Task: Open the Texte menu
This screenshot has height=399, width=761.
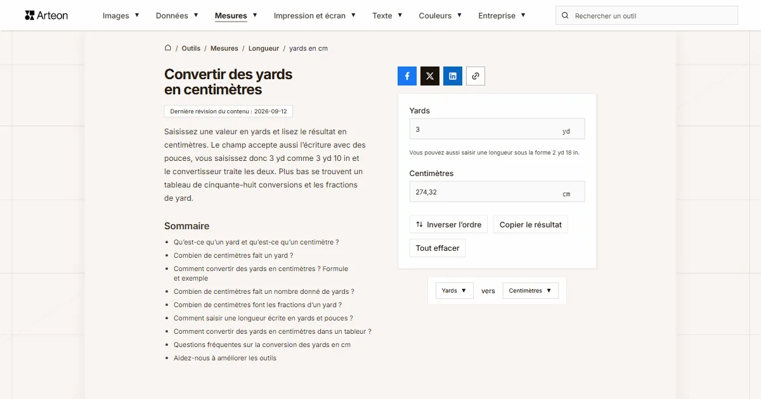Action: (x=387, y=16)
